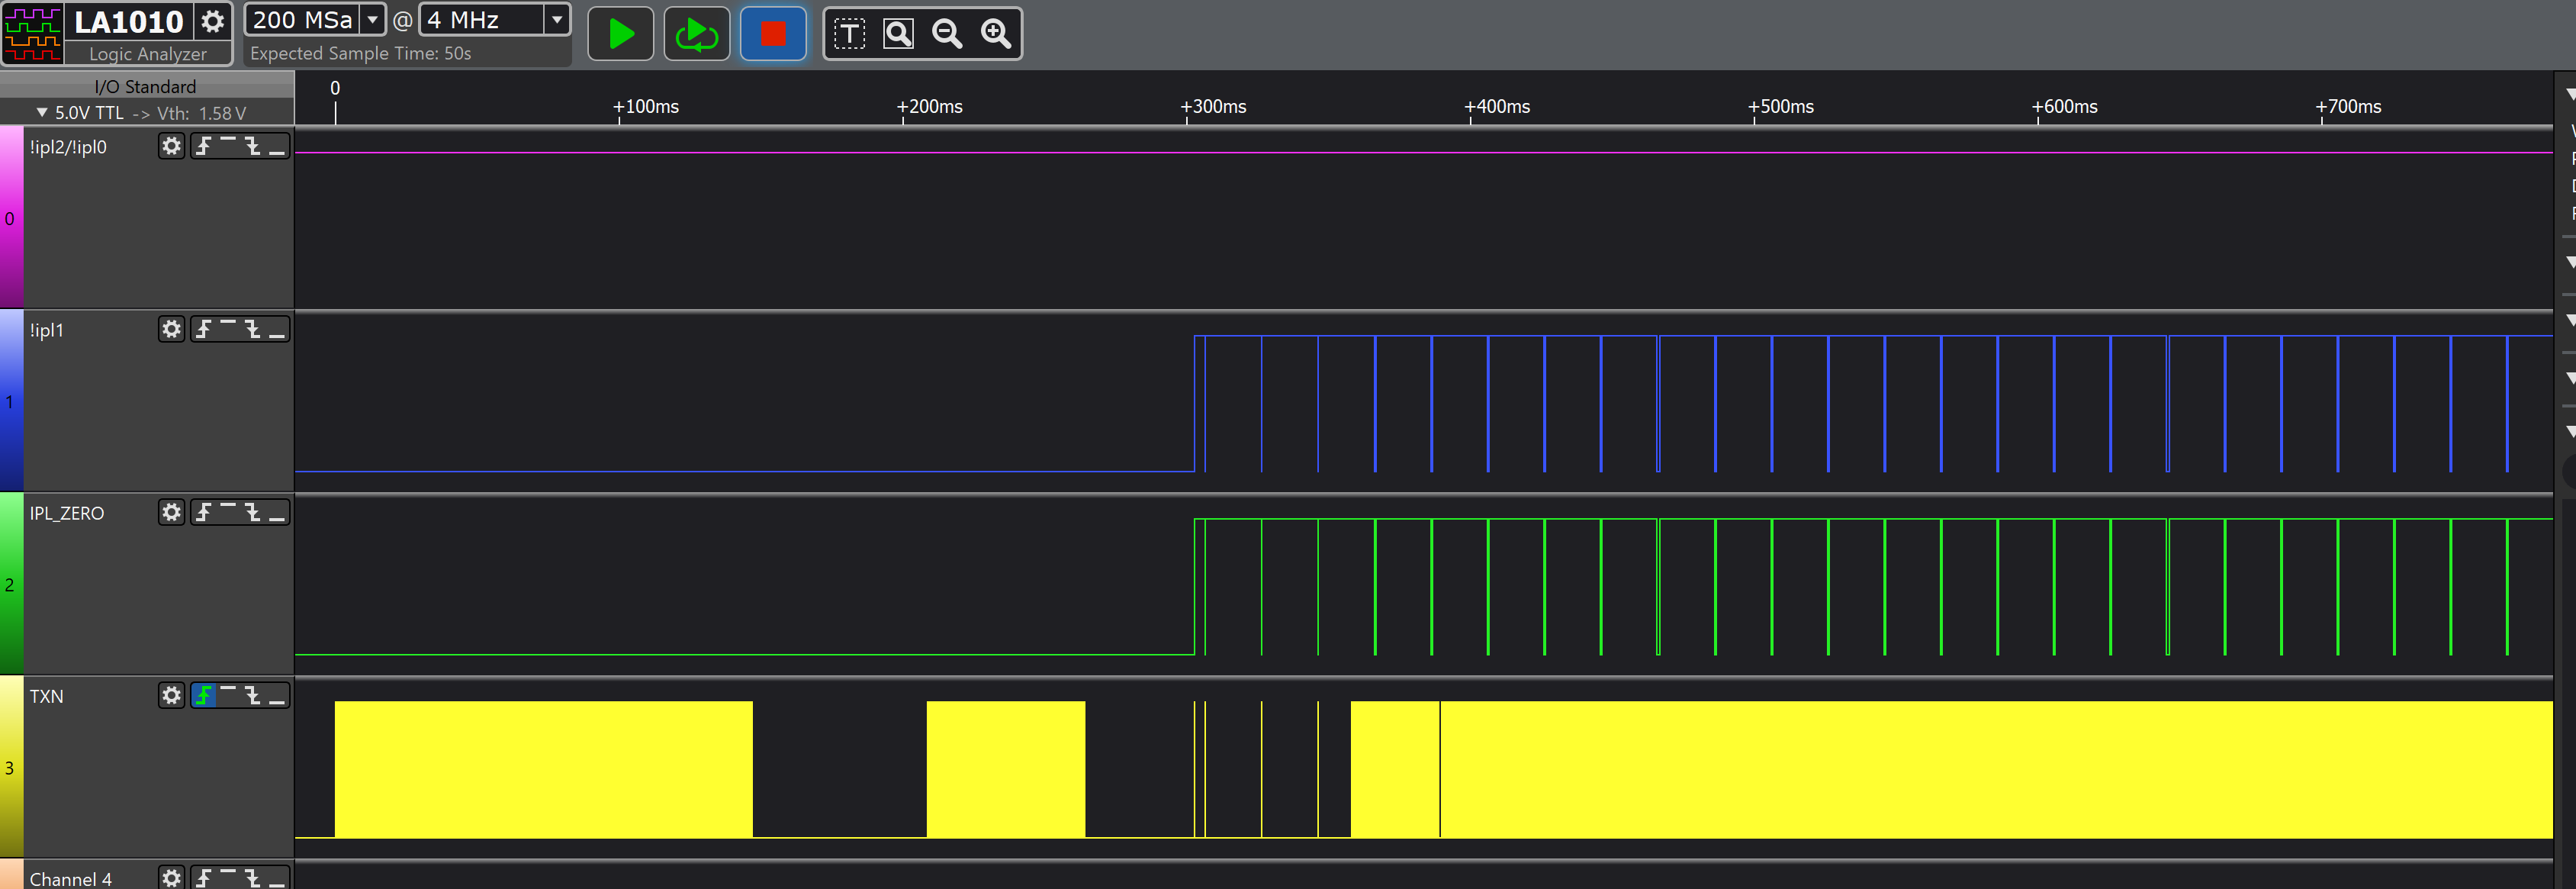This screenshot has height=889, width=2576.
Task: Activate the time selection T tool
Action: point(849,34)
